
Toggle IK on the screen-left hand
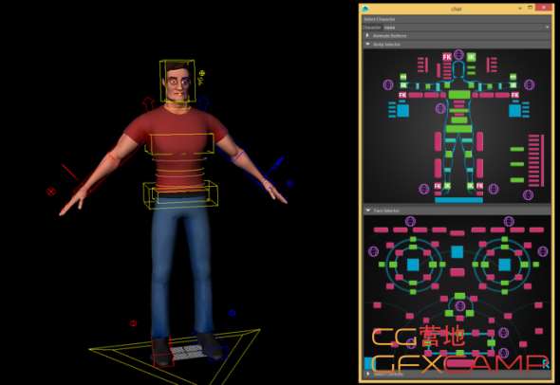pyautogui.click(x=403, y=85)
